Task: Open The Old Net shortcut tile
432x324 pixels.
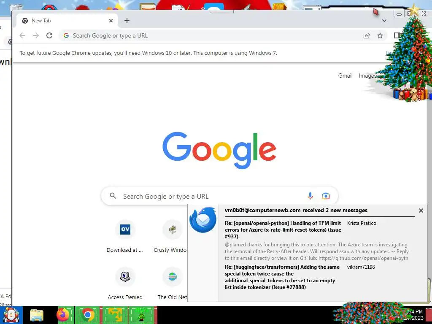Action: (x=172, y=283)
